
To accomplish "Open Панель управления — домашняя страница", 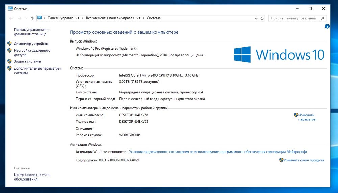I will pos(32,32).
